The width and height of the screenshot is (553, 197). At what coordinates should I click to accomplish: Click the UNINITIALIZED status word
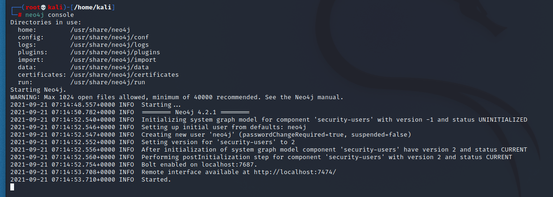click(x=502, y=119)
